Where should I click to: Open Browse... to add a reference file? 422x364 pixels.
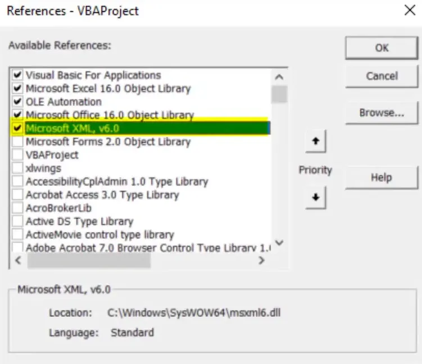tap(382, 113)
